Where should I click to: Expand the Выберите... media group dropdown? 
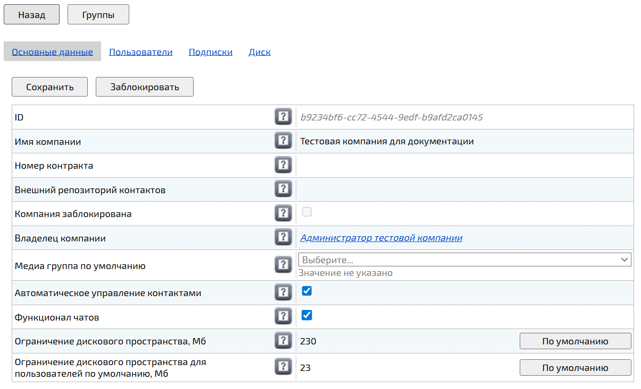click(x=464, y=260)
